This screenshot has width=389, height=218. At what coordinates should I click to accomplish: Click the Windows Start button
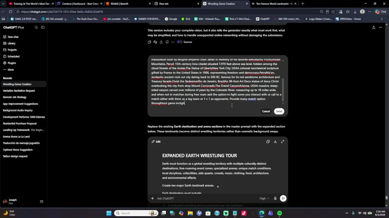click(109, 213)
